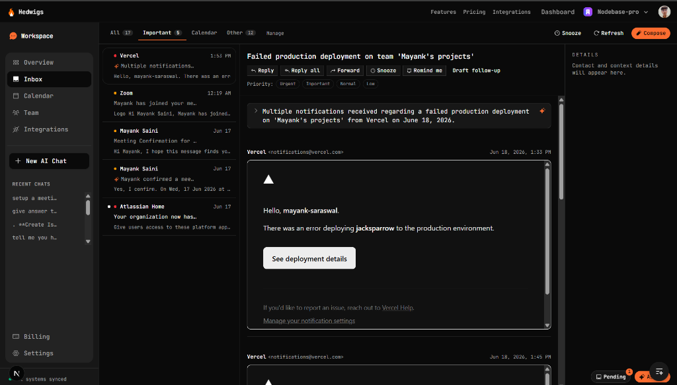Switch to the All tab

(122, 33)
